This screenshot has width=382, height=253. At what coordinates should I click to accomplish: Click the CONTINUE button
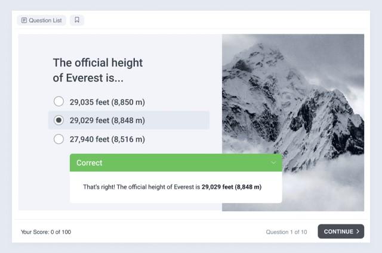341,232
